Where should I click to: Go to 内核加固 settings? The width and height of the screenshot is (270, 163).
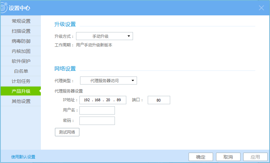click(x=21, y=51)
